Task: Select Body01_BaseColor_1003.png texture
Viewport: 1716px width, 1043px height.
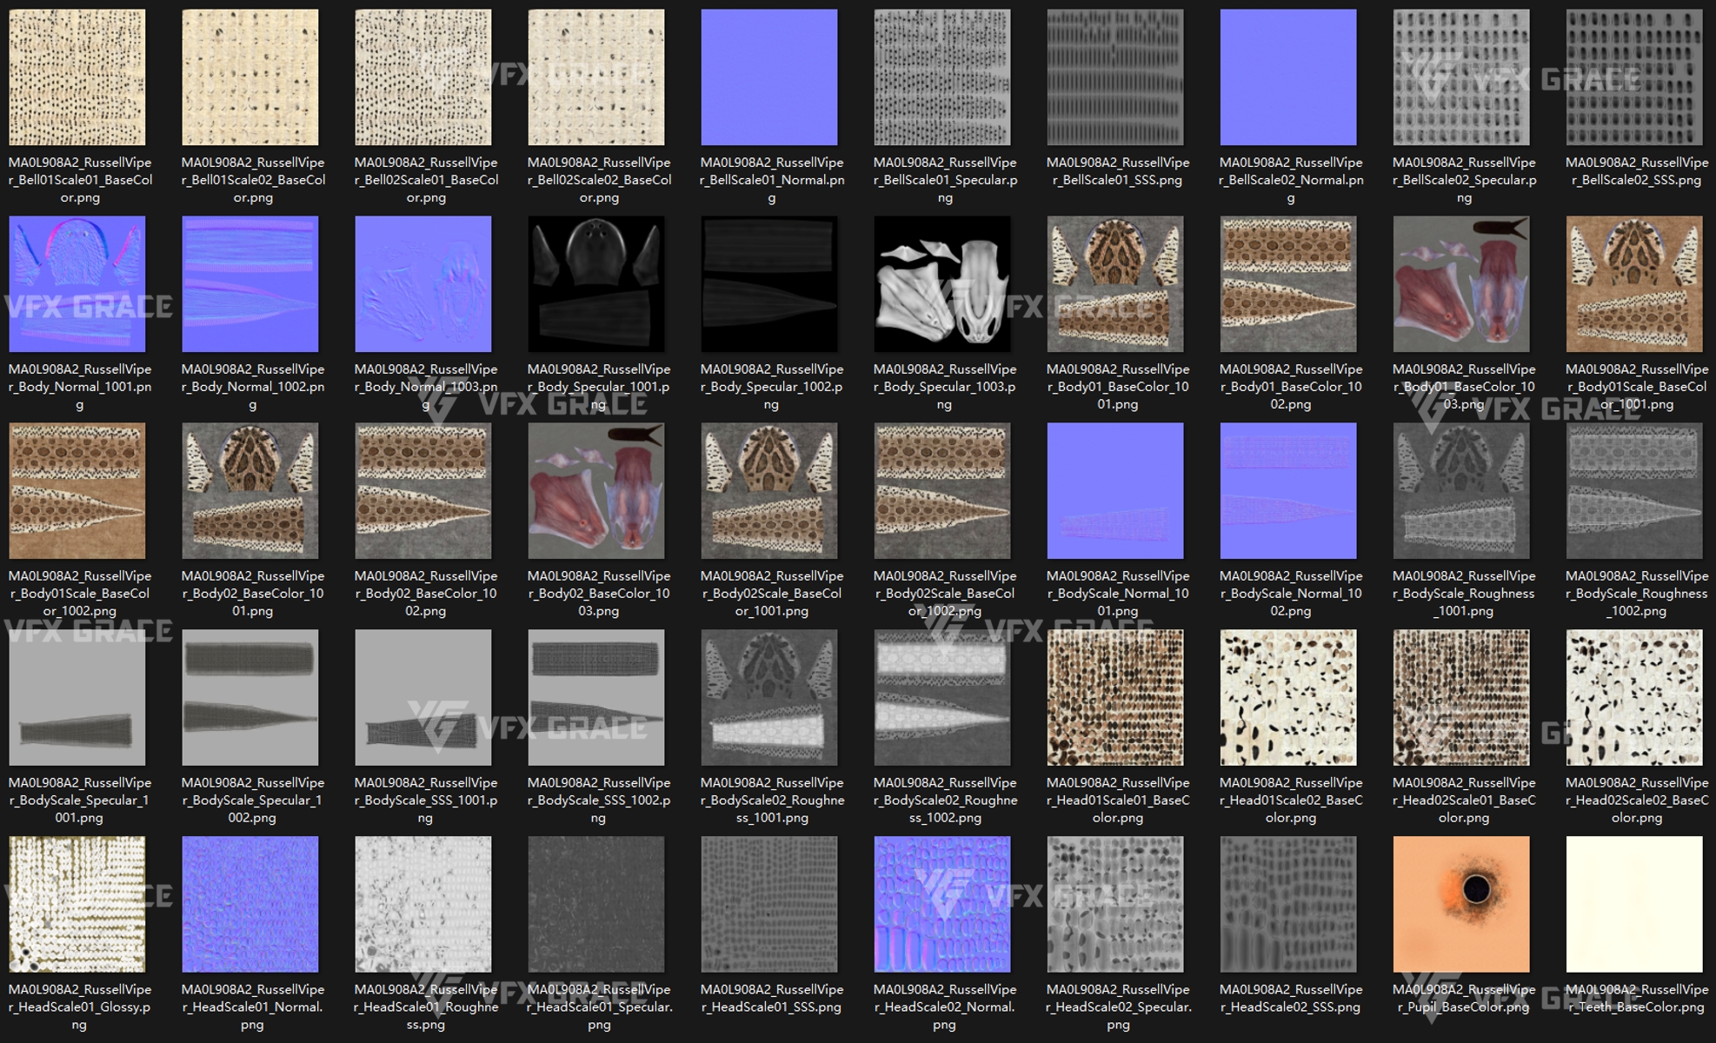Action: point(1461,283)
